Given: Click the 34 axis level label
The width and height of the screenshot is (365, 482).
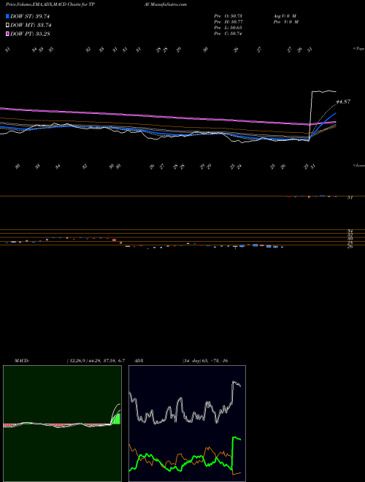Looking at the screenshot, I should pyautogui.click(x=350, y=232).
